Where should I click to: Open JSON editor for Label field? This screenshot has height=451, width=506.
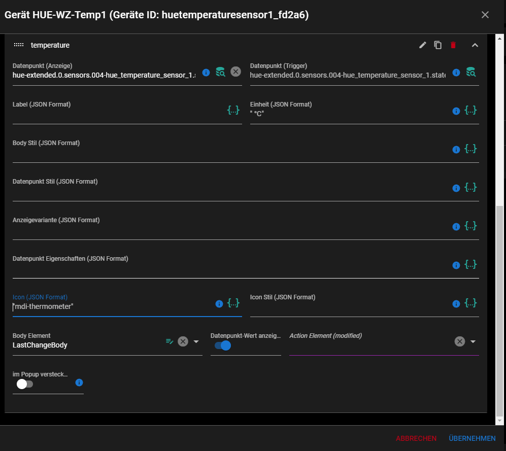(233, 110)
